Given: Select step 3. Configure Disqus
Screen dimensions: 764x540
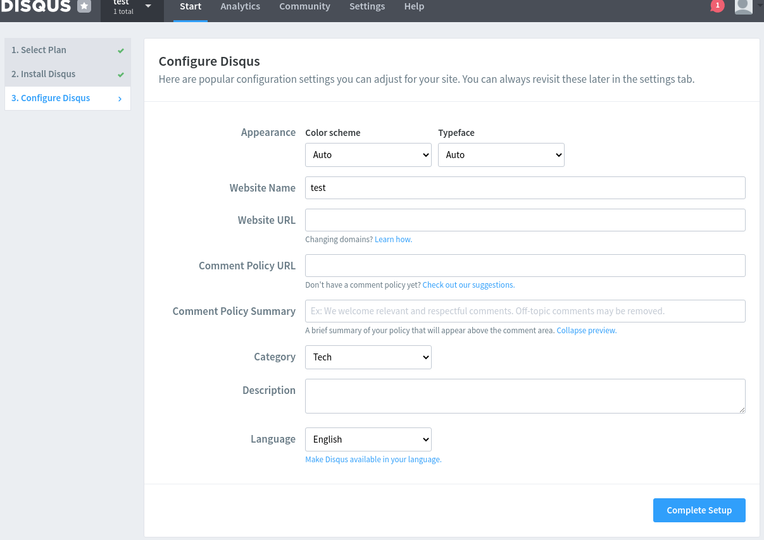Looking at the screenshot, I should click(x=68, y=98).
